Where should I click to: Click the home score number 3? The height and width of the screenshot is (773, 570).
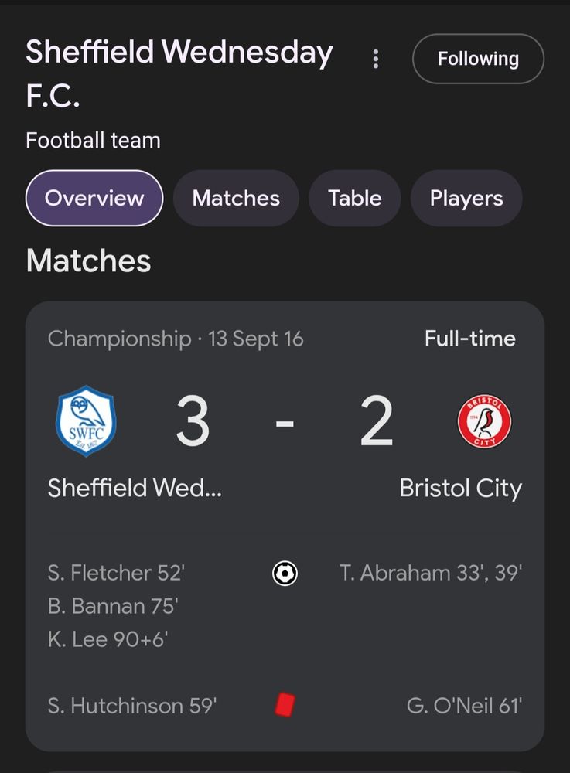193,422
